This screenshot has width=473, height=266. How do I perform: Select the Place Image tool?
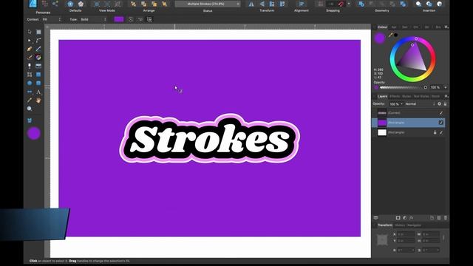[x=38, y=66]
